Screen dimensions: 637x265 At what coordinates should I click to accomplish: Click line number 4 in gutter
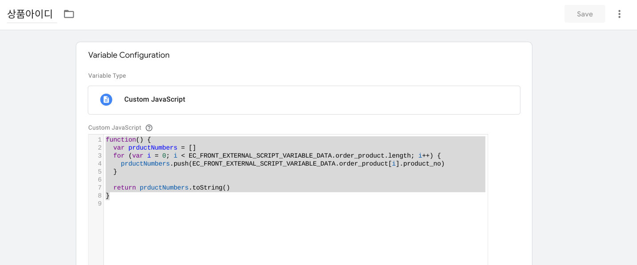100,164
